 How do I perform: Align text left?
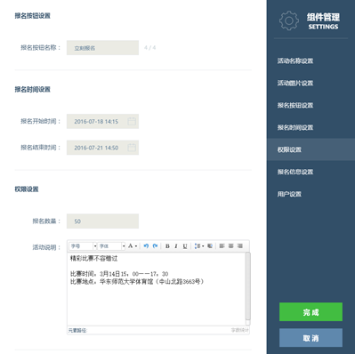pos(222,246)
